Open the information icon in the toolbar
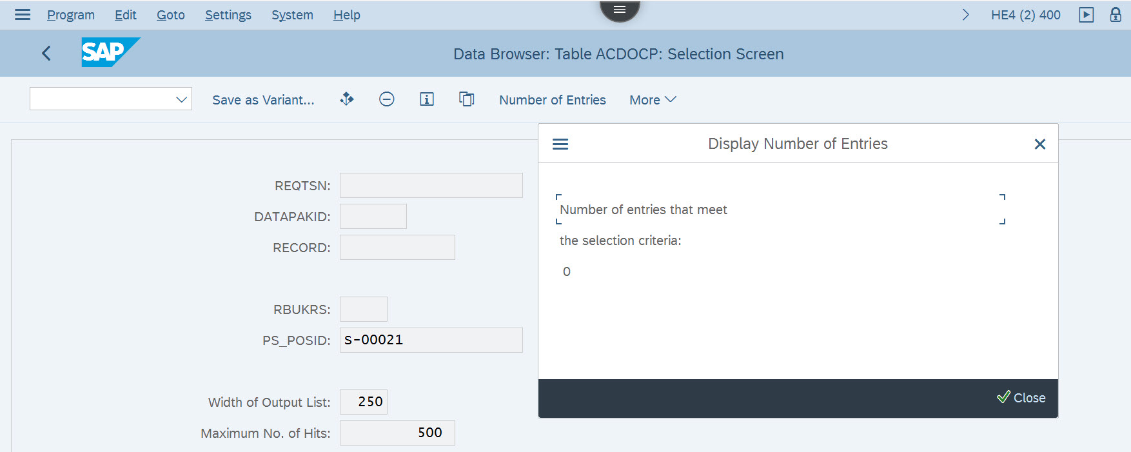This screenshot has height=452, width=1131. (x=426, y=99)
